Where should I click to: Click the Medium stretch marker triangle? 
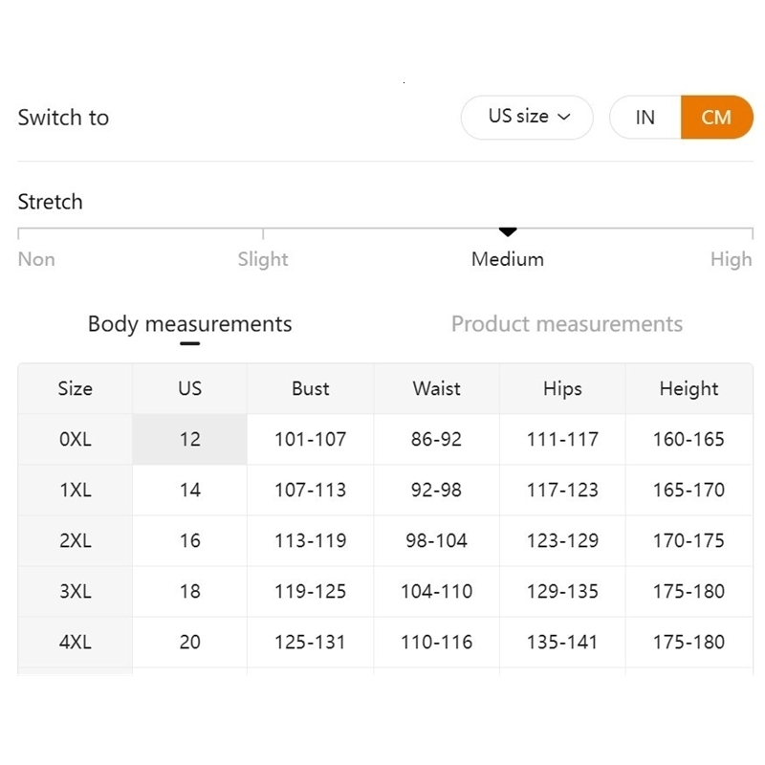(x=508, y=232)
